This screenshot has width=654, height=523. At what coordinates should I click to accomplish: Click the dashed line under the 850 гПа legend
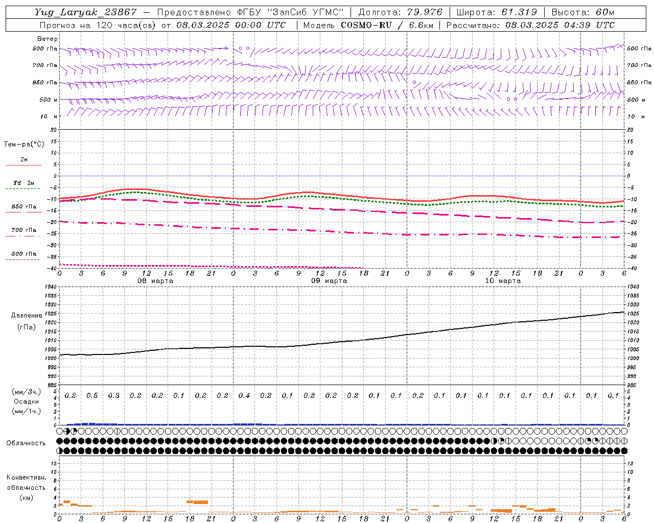pos(23,212)
